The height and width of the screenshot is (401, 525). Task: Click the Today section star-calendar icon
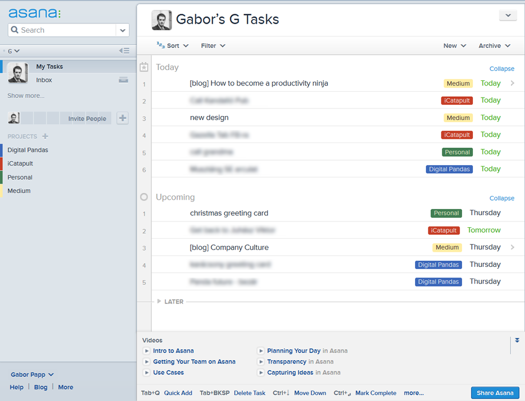pos(144,67)
